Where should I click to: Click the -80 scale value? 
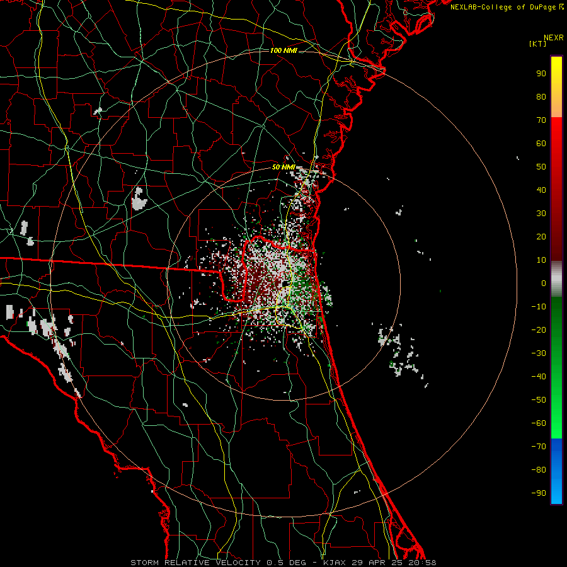tap(539, 470)
